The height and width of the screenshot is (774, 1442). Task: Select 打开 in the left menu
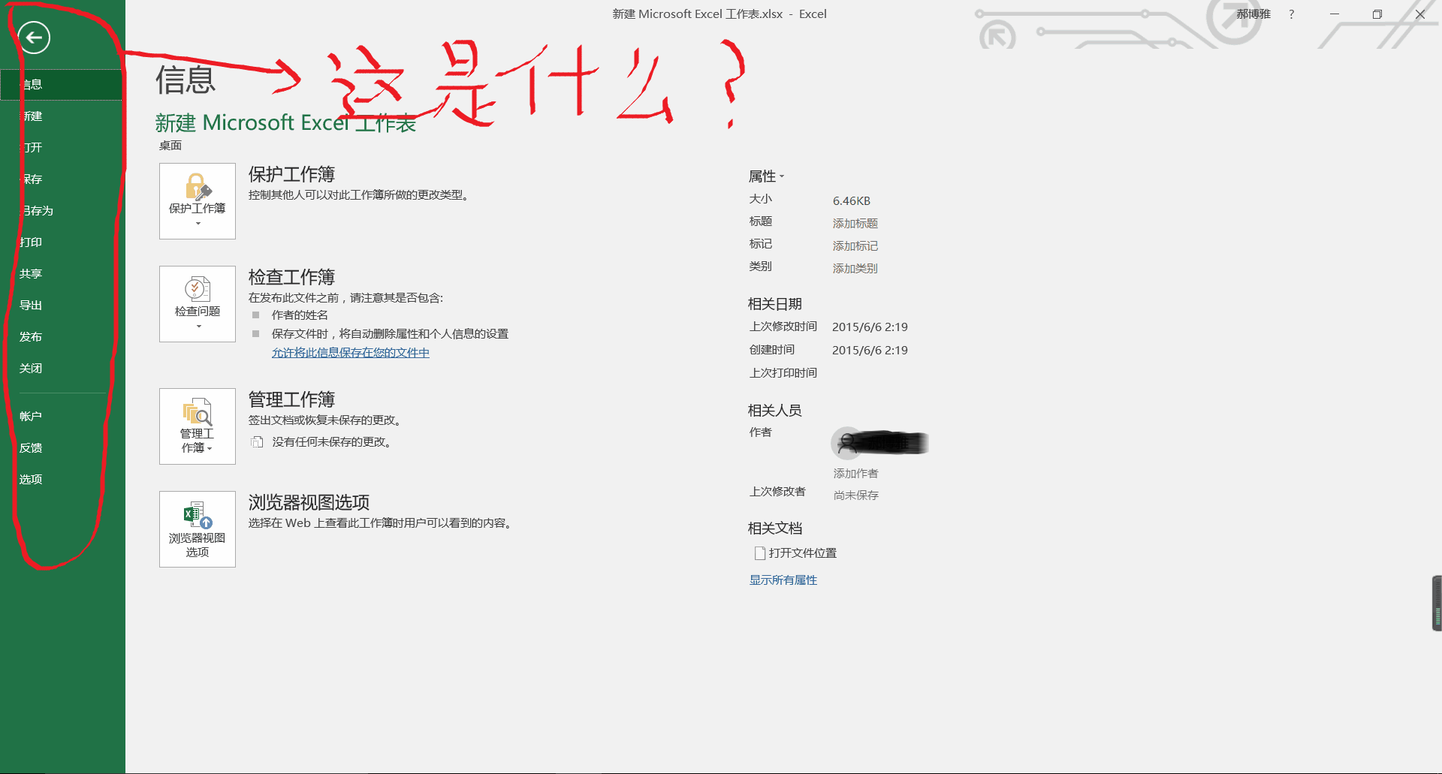(x=61, y=147)
